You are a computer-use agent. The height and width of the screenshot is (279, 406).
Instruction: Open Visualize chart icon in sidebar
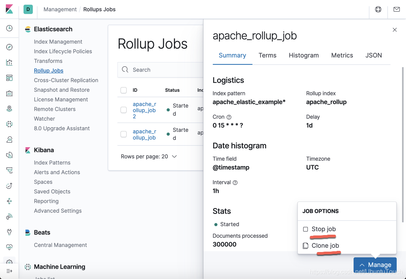point(9,62)
